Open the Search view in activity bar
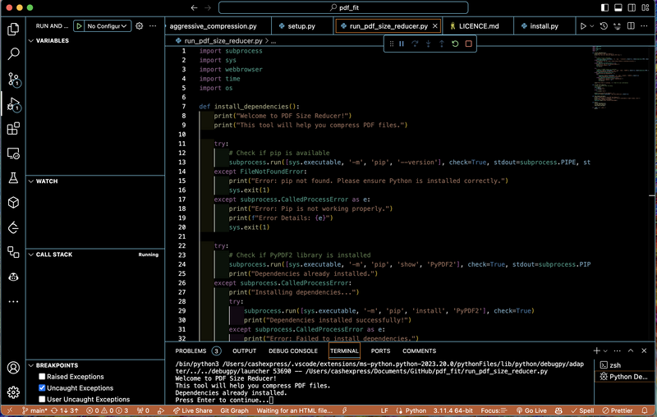This screenshot has height=417, width=657. click(x=13, y=53)
